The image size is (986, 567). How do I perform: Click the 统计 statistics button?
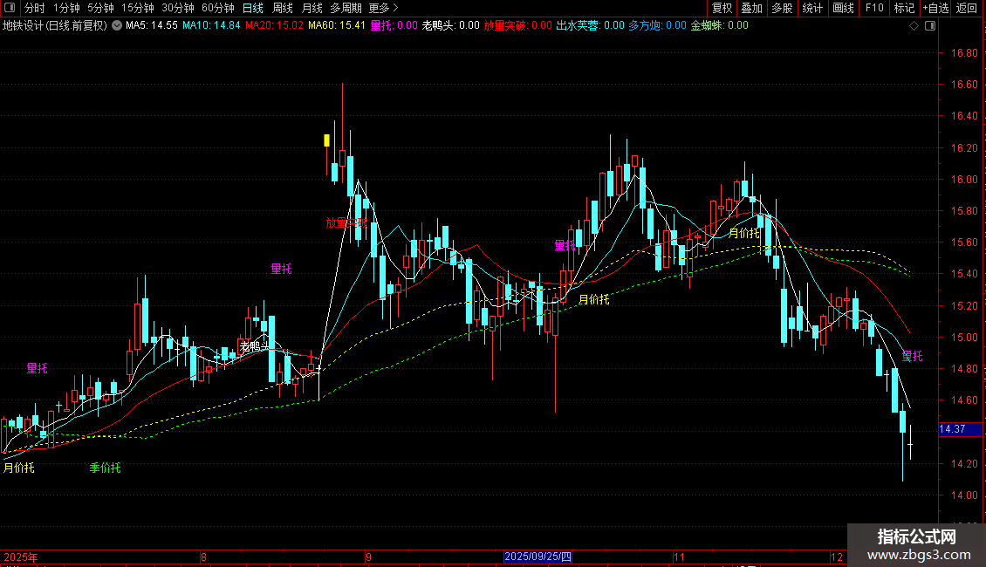(812, 8)
